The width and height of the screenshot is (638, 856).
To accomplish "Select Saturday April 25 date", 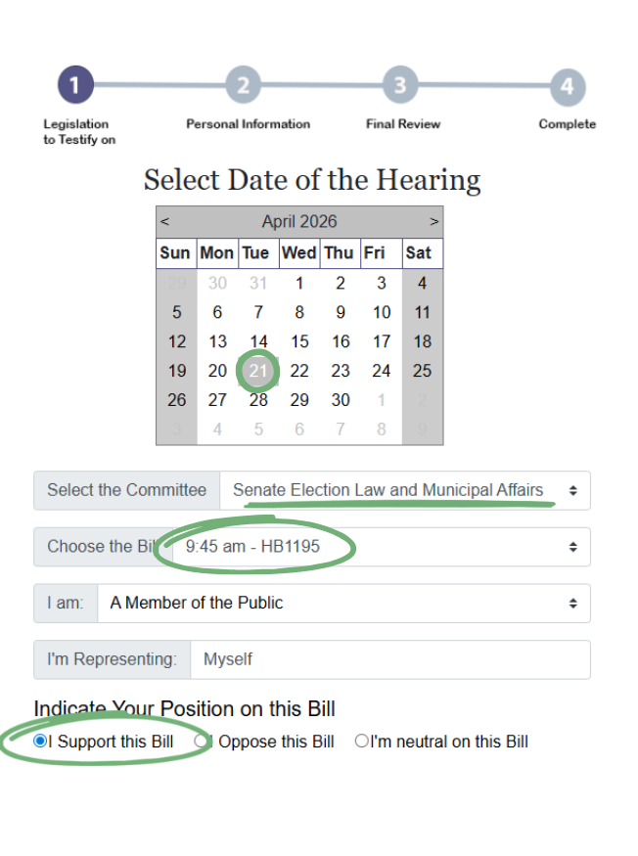I will tap(422, 371).
